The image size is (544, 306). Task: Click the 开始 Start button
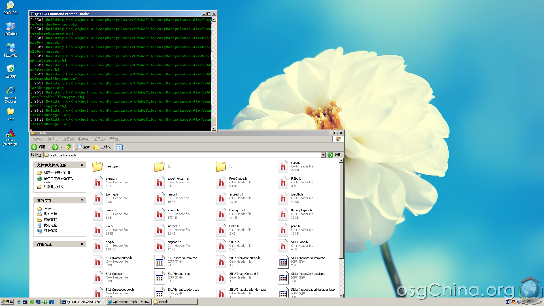pyautogui.click(x=7, y=302)
